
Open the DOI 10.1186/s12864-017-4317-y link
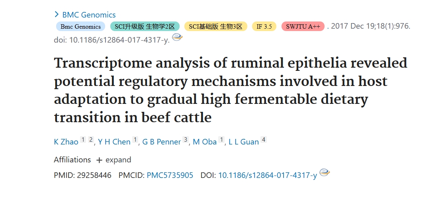click(268, 175)
